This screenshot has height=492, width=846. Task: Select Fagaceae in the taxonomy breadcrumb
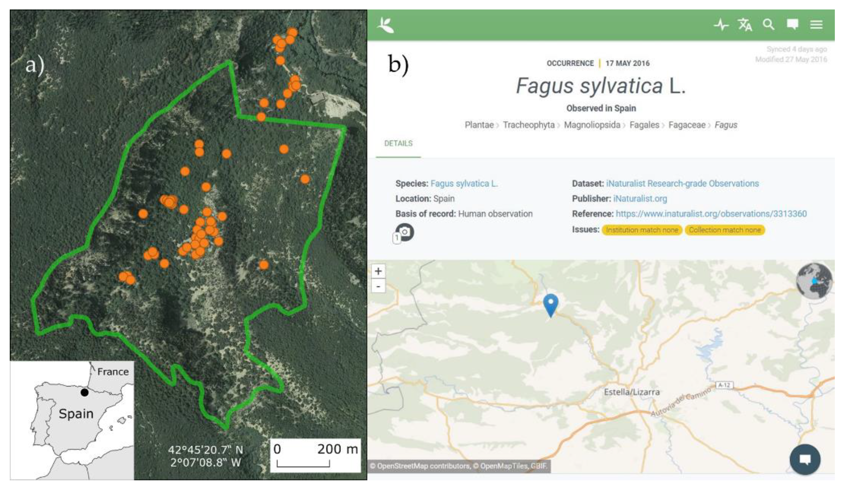(687, 125)
